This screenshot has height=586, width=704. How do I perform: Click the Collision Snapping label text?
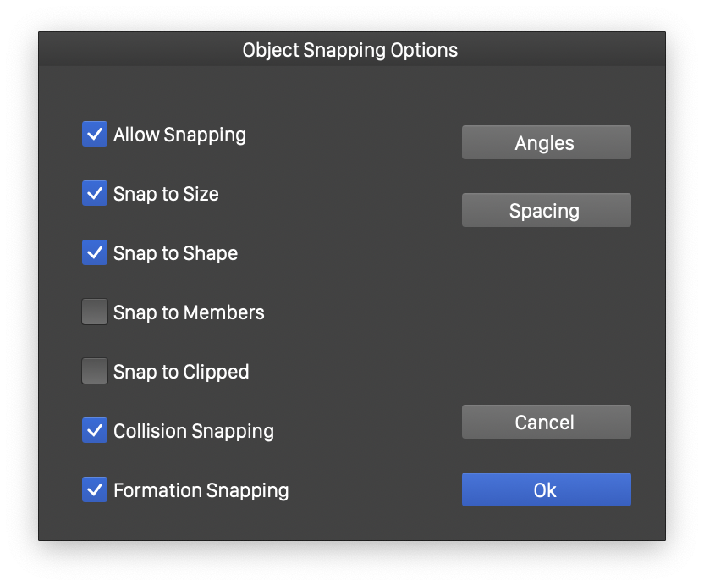click(194, 431)
